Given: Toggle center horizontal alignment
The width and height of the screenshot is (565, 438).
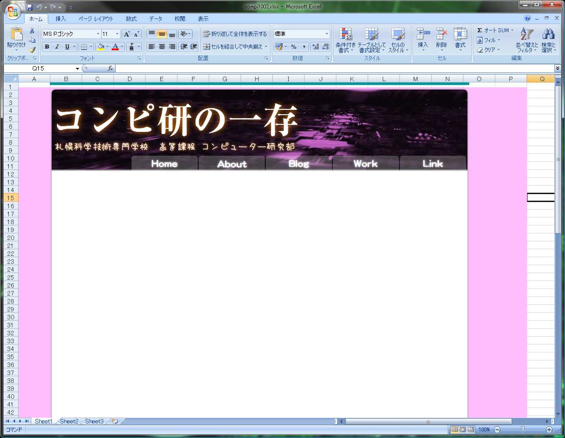Looking at the screenshot, I should point(162,47).
